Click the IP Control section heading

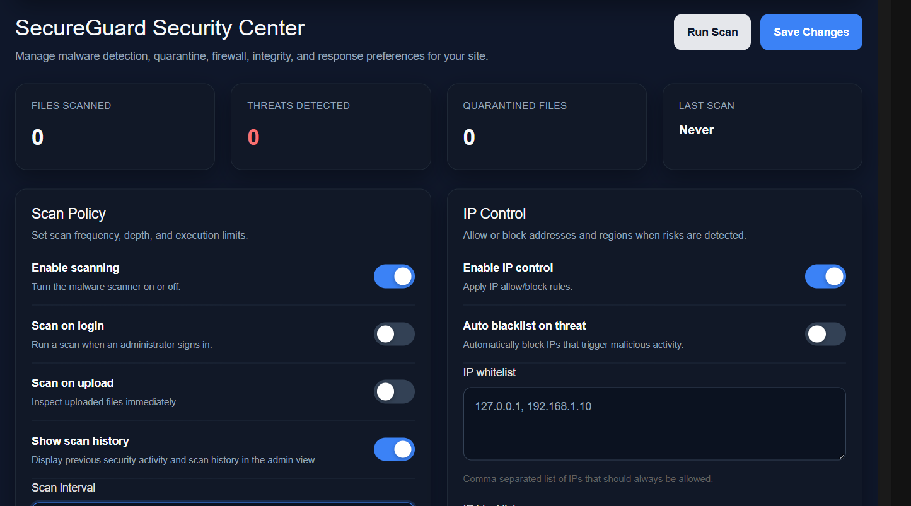click(x=494, y=214)
